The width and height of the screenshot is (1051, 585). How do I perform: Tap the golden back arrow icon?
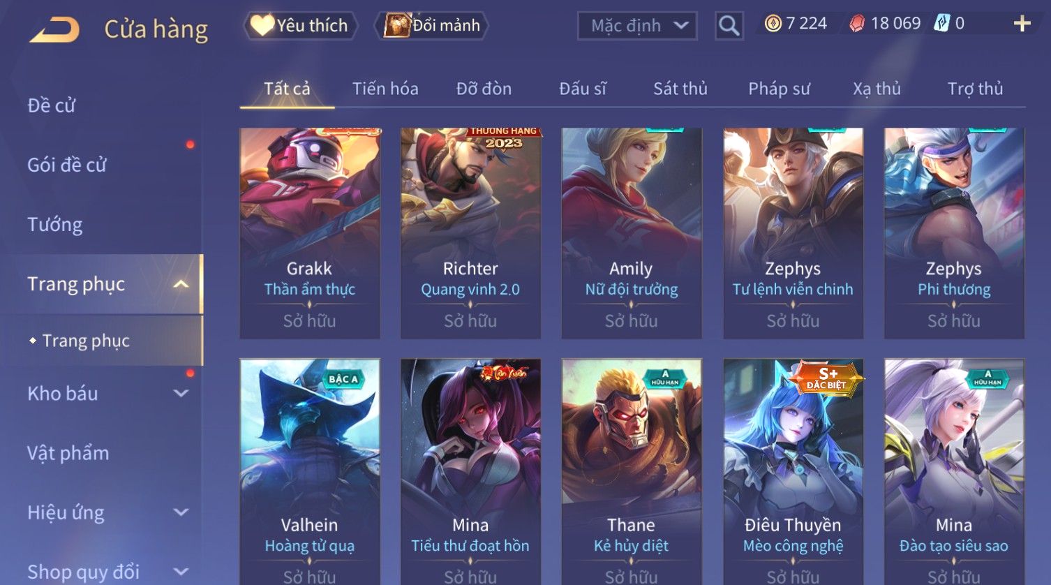tap(54, 29)
